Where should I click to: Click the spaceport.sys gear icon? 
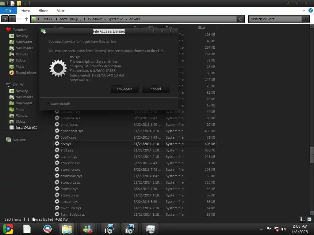(57, 131)
